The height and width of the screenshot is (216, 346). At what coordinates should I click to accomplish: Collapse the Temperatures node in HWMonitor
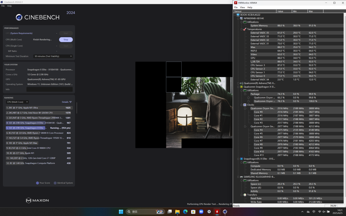242,29
